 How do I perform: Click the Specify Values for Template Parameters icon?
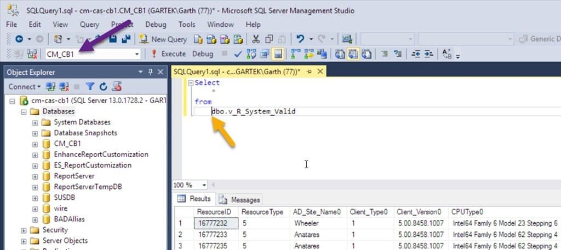pyautogui.click(x=446, y=54)
